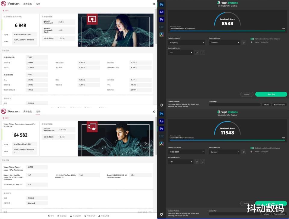
Task: Select the Photoshop icon in the top Puget sidebar
Action: [162, 5]
